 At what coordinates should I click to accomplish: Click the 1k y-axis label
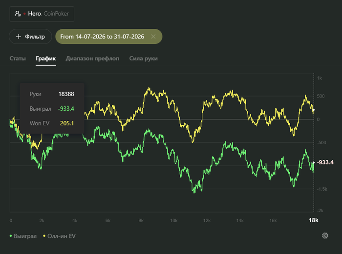pyautogui.click(x=320, y=78)
